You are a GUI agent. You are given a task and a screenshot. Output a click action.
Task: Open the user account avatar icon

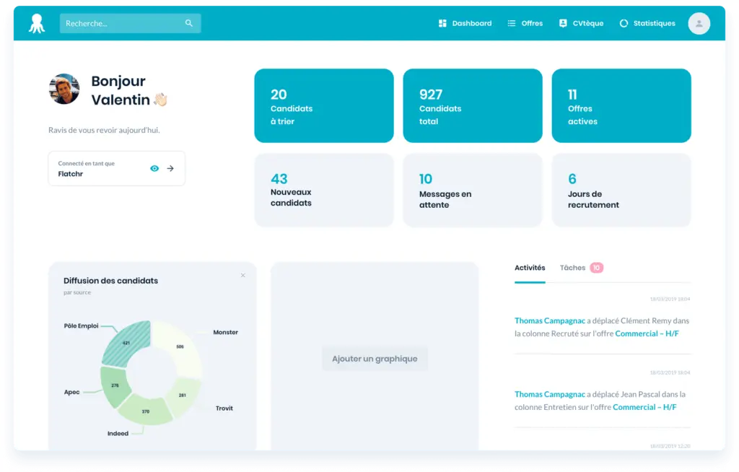pos(699,24)
